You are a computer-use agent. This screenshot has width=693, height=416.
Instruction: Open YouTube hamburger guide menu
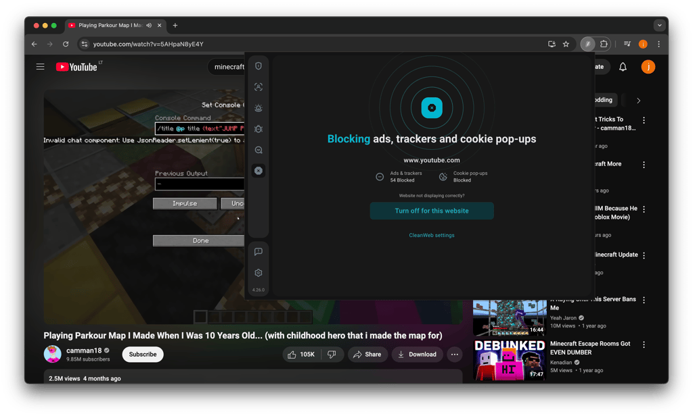point(40,67)
